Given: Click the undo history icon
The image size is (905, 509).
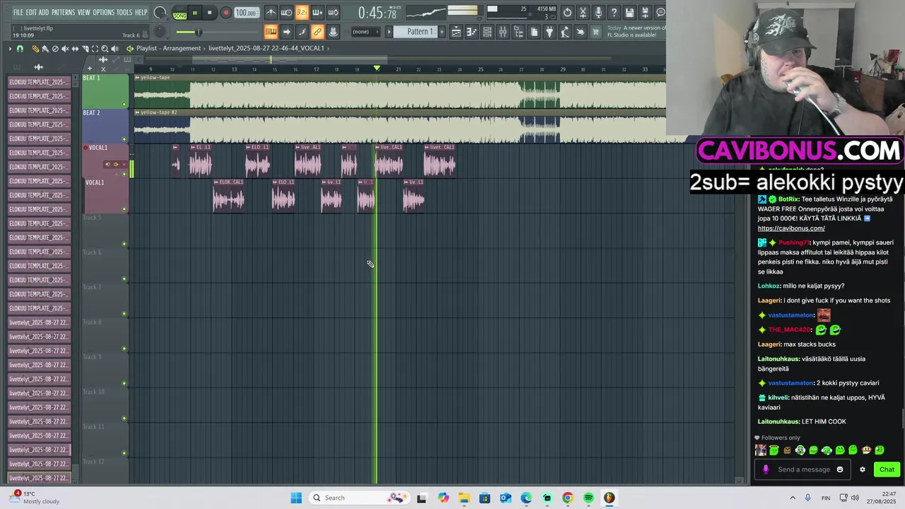Looking at the screenshot, I should tap(567, 13).
